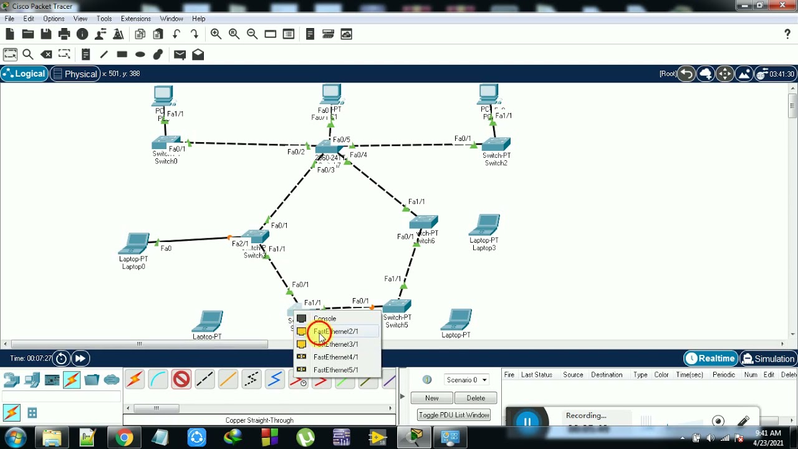Open the drawing palette rectangle icon
Screen dimensions: 798x449
pyautogui.click(x=270, y=34)
